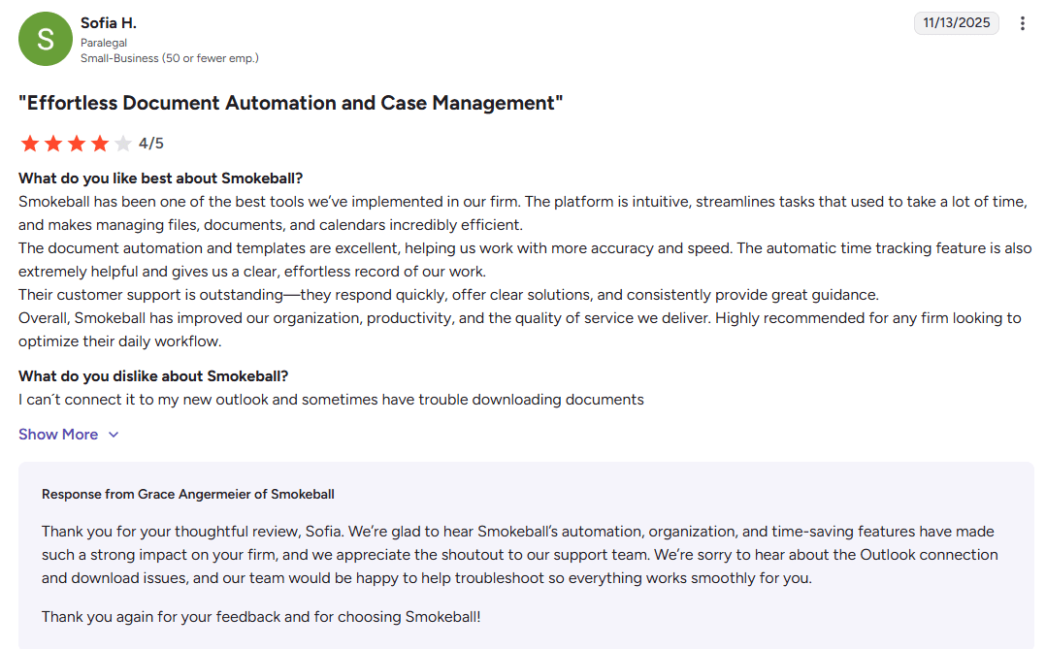
Task: Click the empty gray fifth star
Action: coord(123,144)
